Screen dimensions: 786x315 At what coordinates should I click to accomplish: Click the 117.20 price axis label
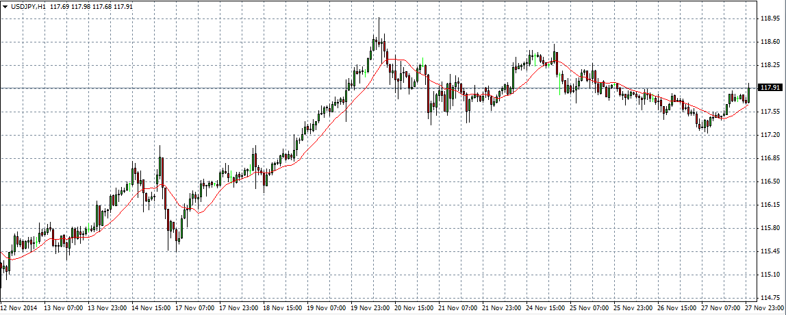click(x=771, y=134)
